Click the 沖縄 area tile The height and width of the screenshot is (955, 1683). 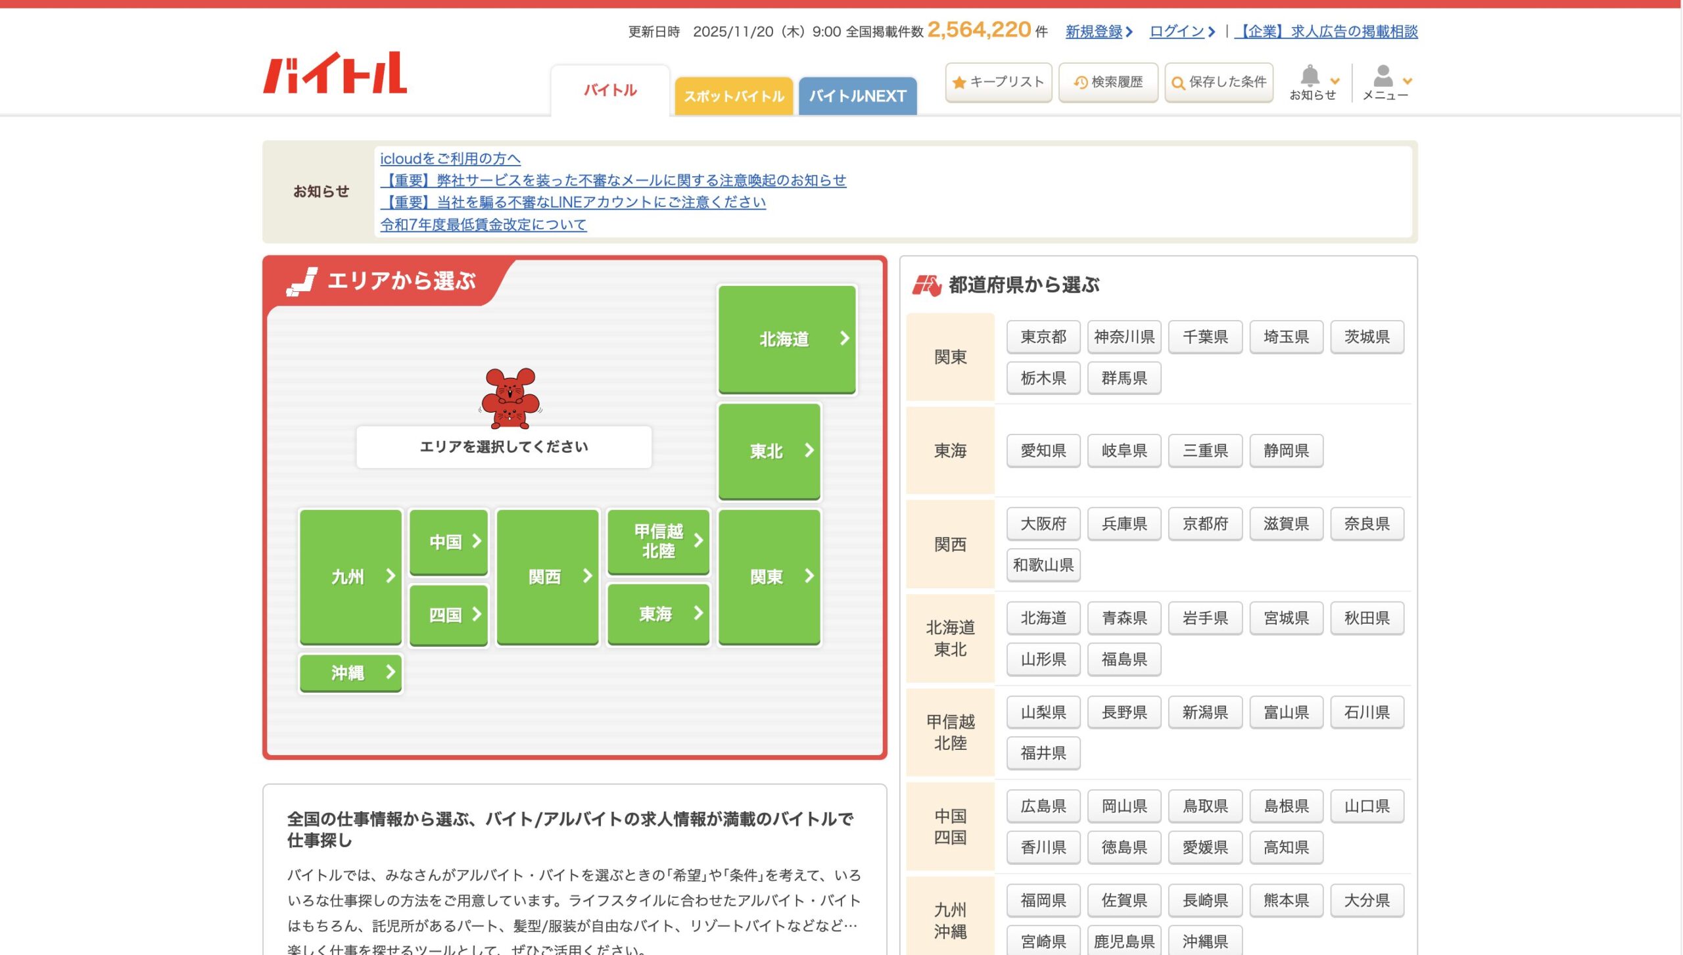(x=350, y=672)
